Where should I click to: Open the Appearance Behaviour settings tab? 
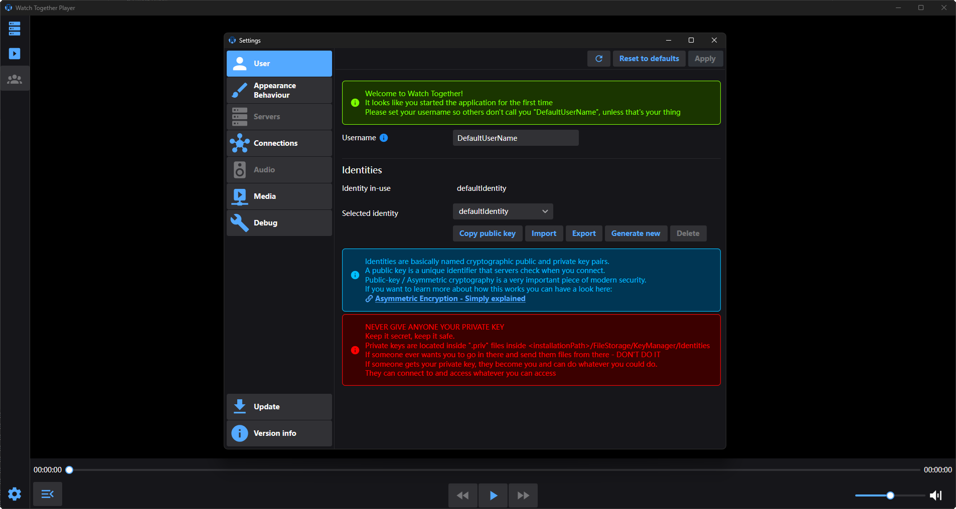coord(279,90)
